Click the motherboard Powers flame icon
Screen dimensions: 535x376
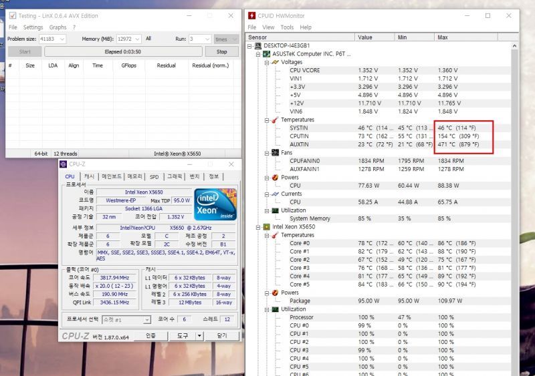click(275, 177)
